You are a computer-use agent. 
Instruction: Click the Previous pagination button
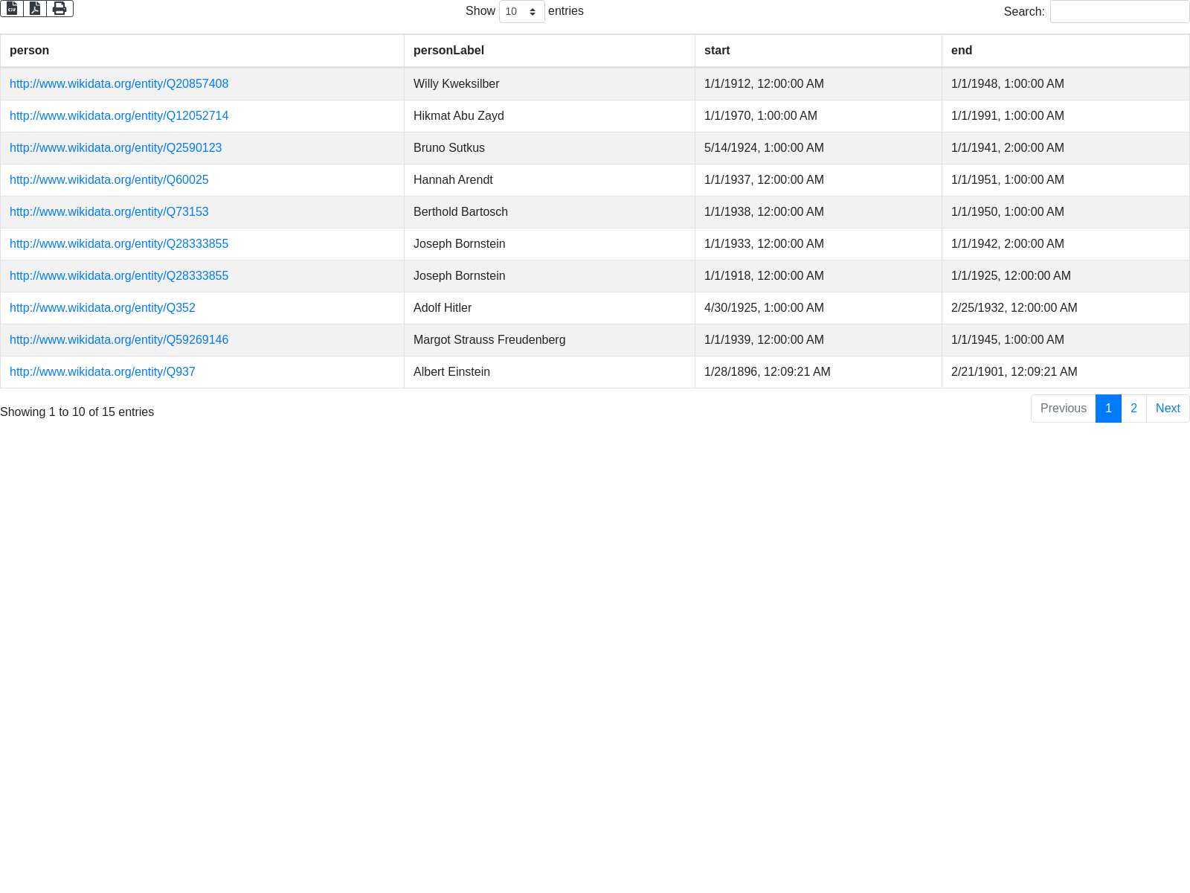[1063, 409]
